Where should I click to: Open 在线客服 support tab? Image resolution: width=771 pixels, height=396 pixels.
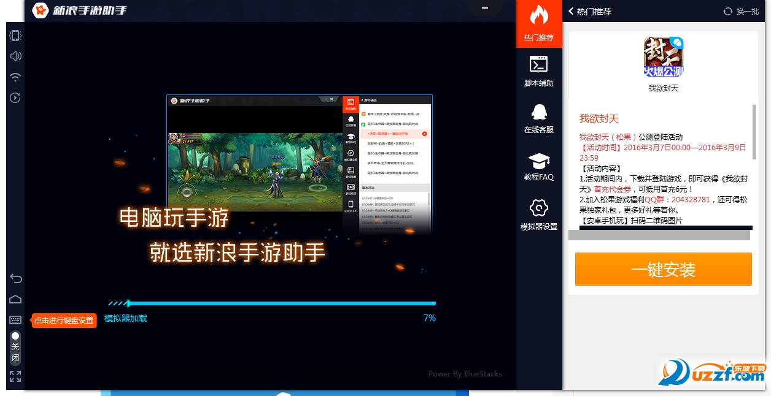coord(539,118)
